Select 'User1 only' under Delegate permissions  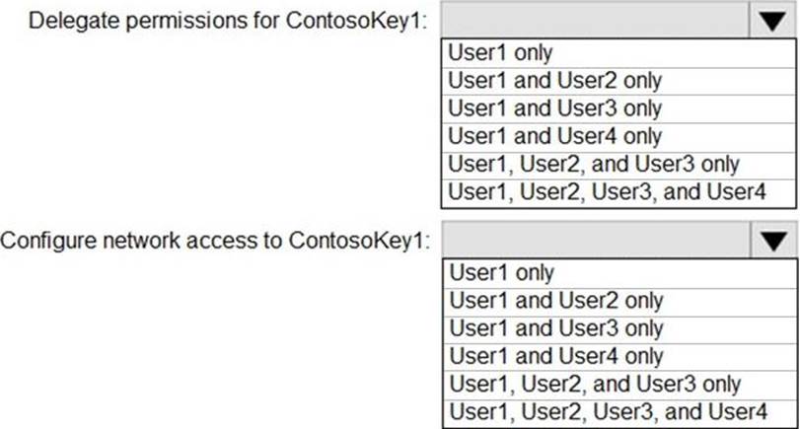coord(500,52)
